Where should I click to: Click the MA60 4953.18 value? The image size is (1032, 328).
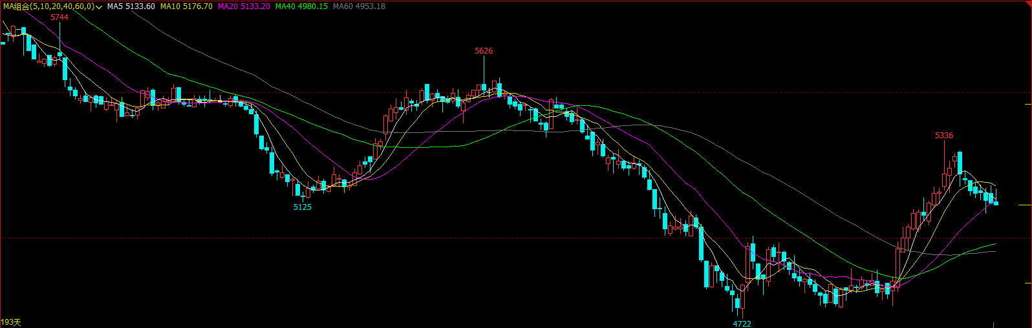tap(359, 6)
